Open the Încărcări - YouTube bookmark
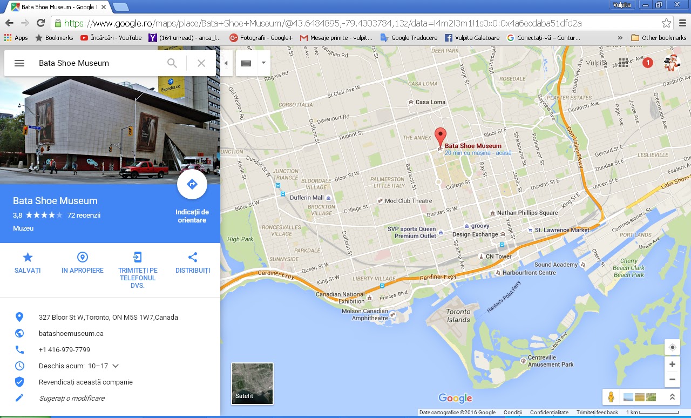Screen dimensions: 691x418 click(111, 38)
